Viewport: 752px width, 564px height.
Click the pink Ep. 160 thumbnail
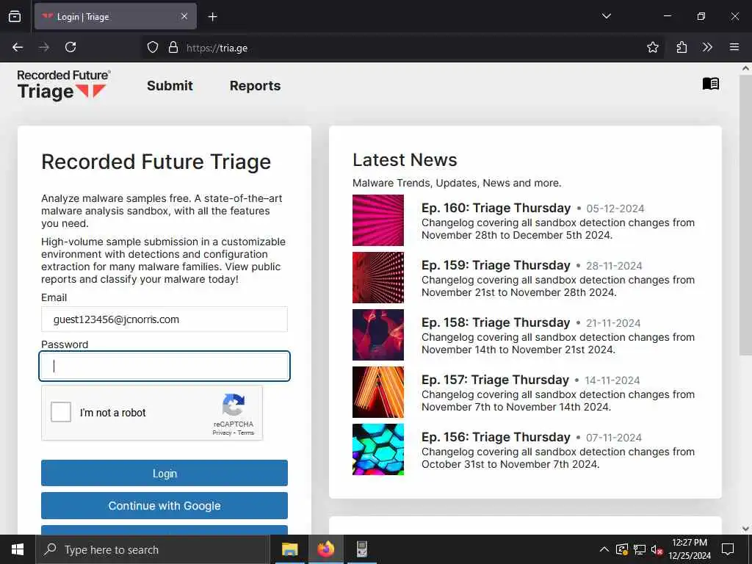click(378, 220)
